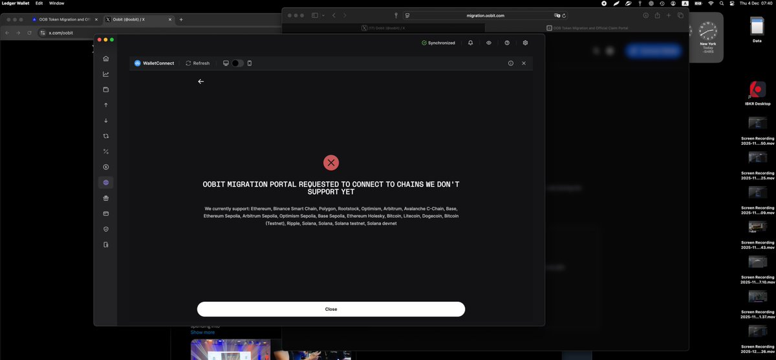Screen dimensions: 776x360
Task: Select the desktop monitor view icon
Action: pyautogui.click(x=226, y=63)
